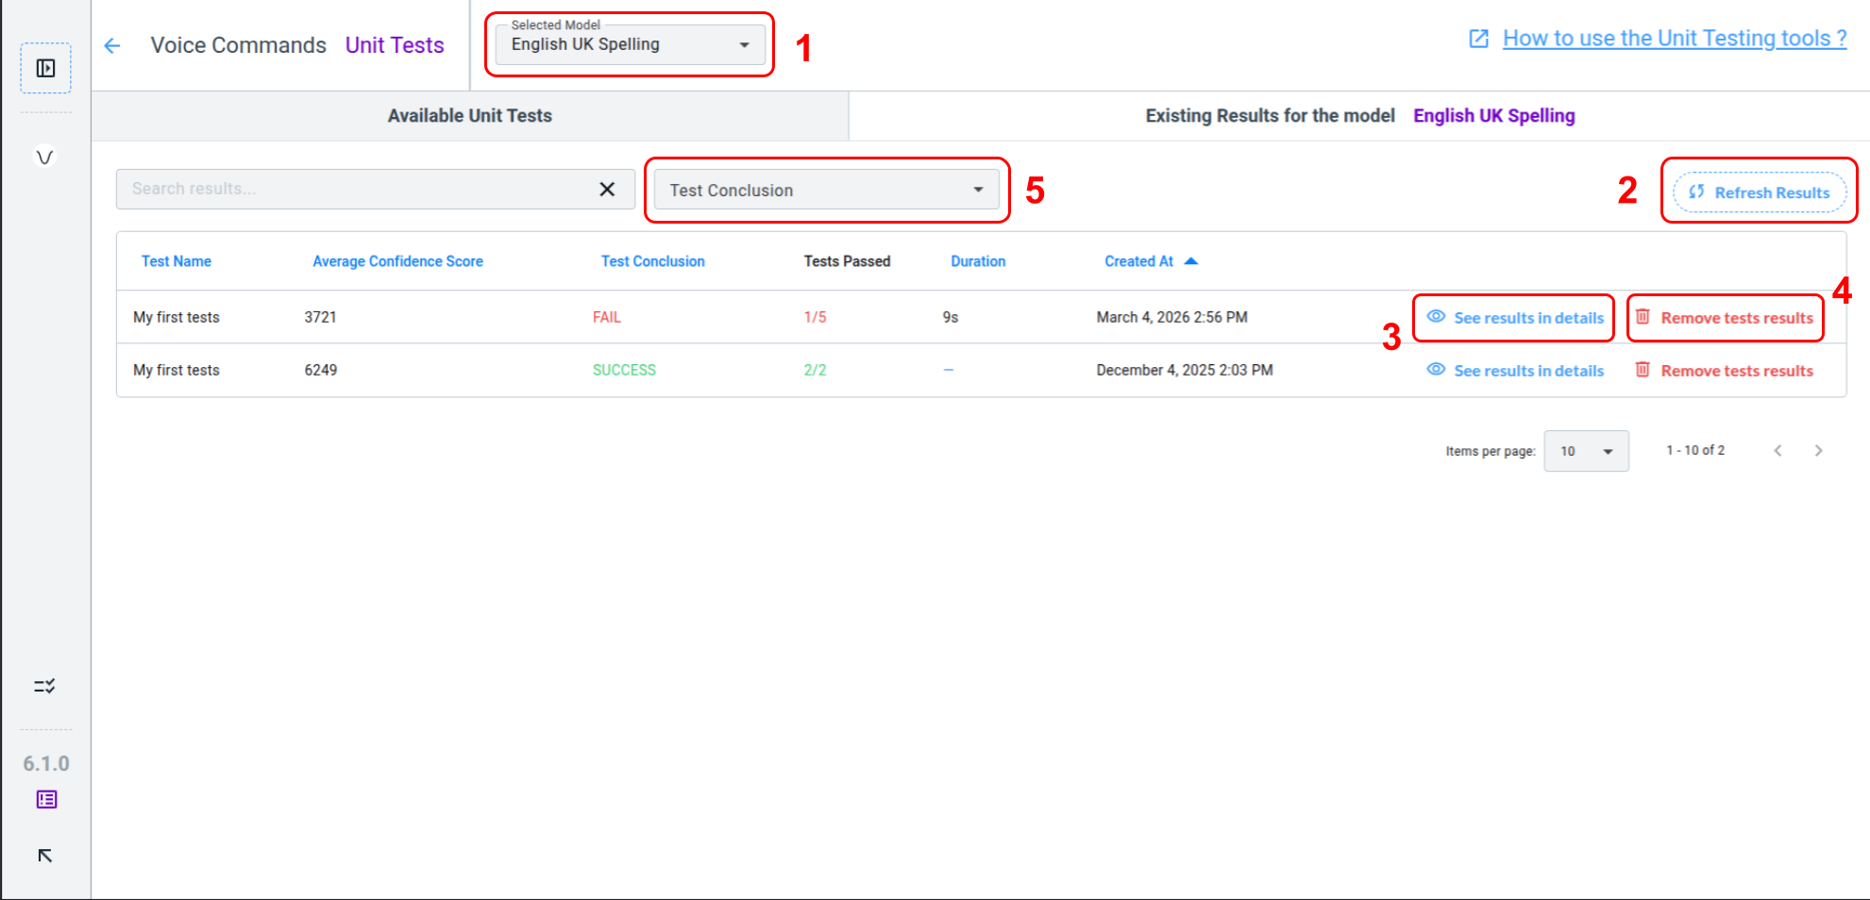Go to next page of results
The height and width of the screenshot is (900, 1870).
(1818, 451)
